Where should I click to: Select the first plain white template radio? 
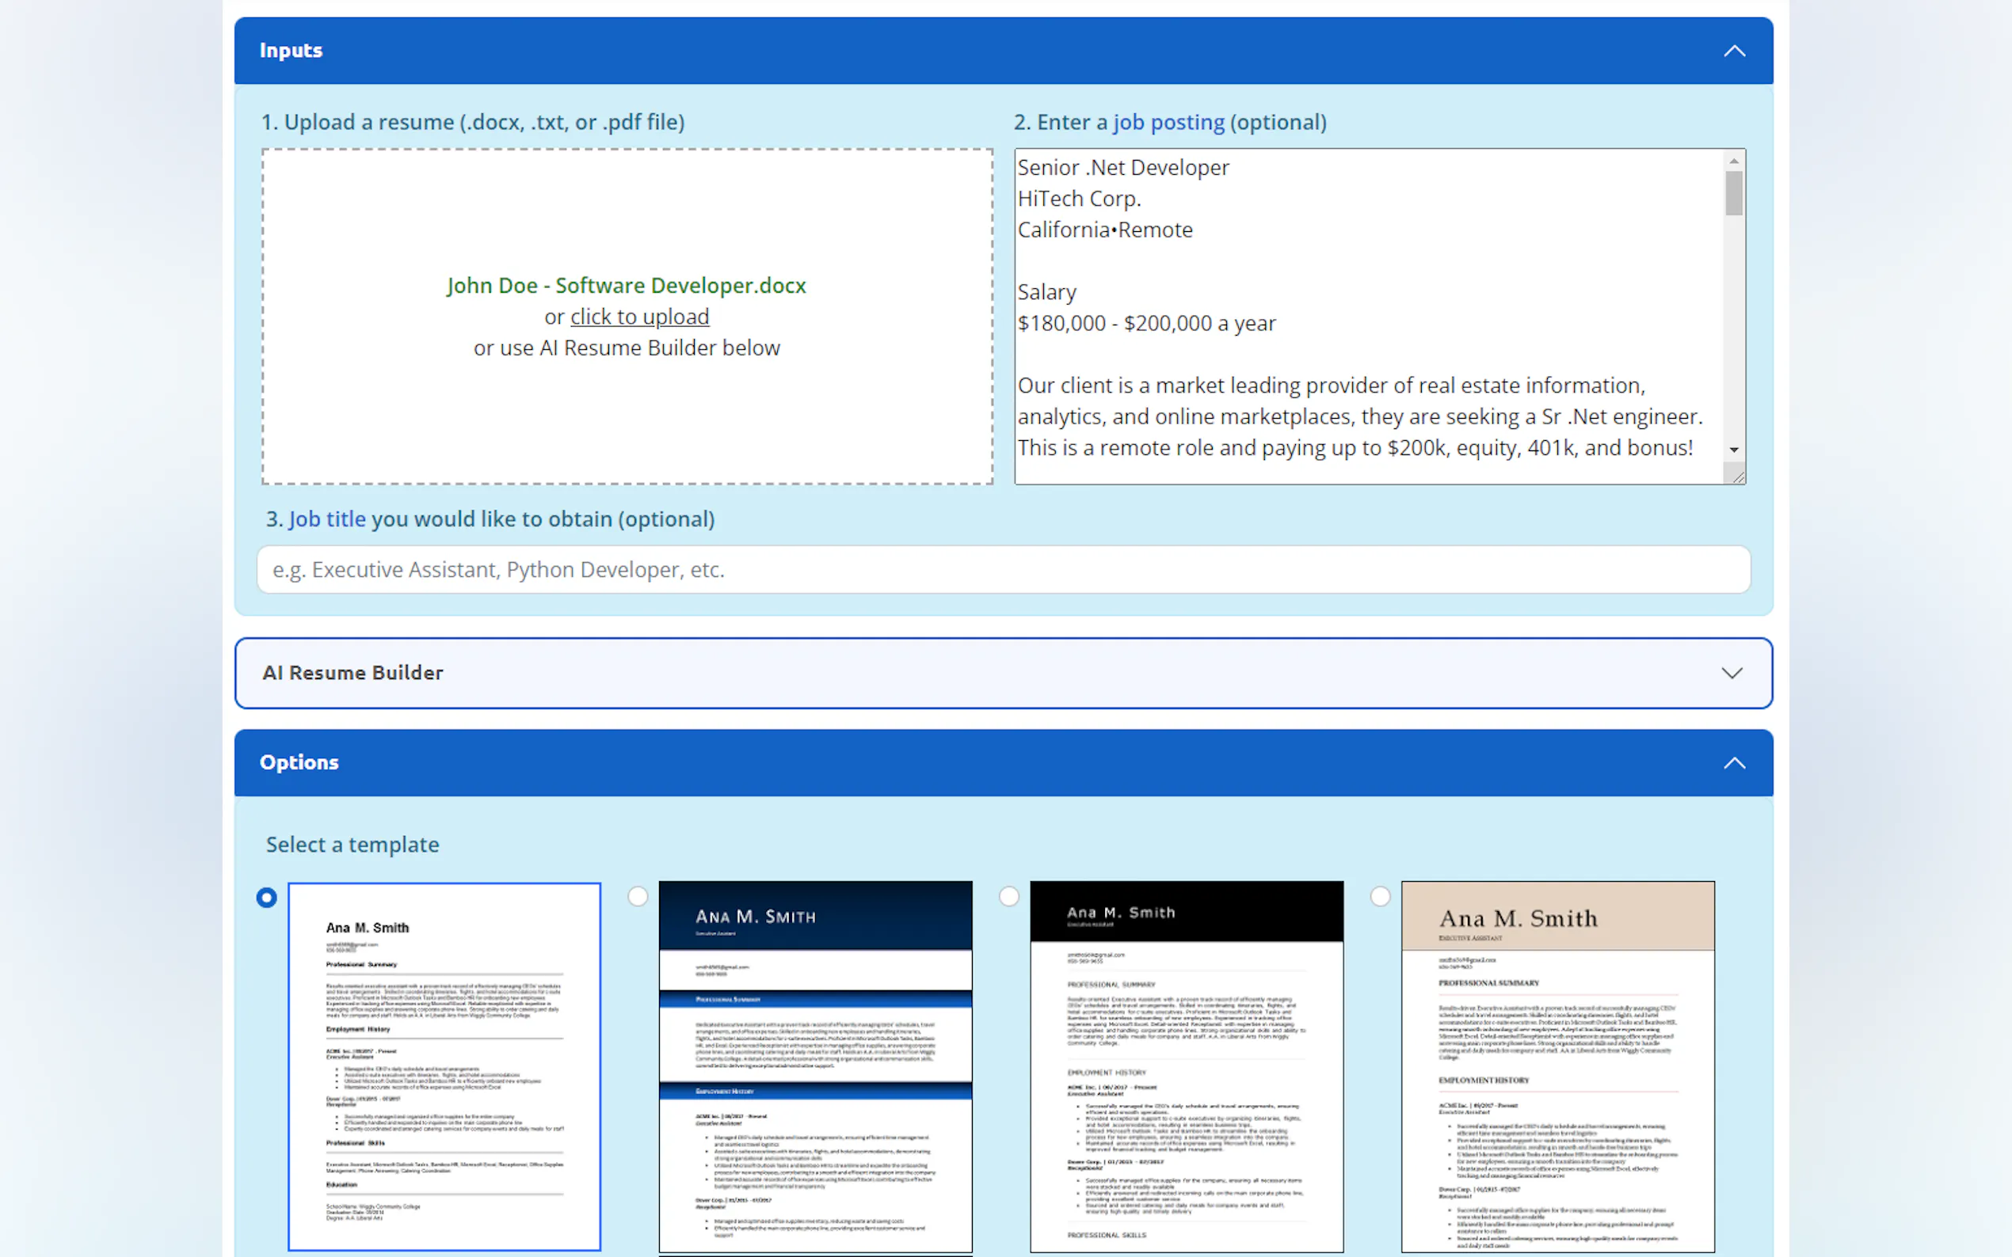266,898
